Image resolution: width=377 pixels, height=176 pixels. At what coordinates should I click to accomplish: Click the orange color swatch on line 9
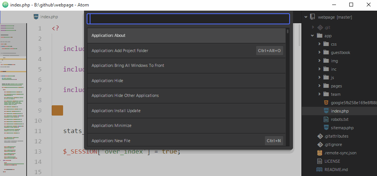coord(57,110)
